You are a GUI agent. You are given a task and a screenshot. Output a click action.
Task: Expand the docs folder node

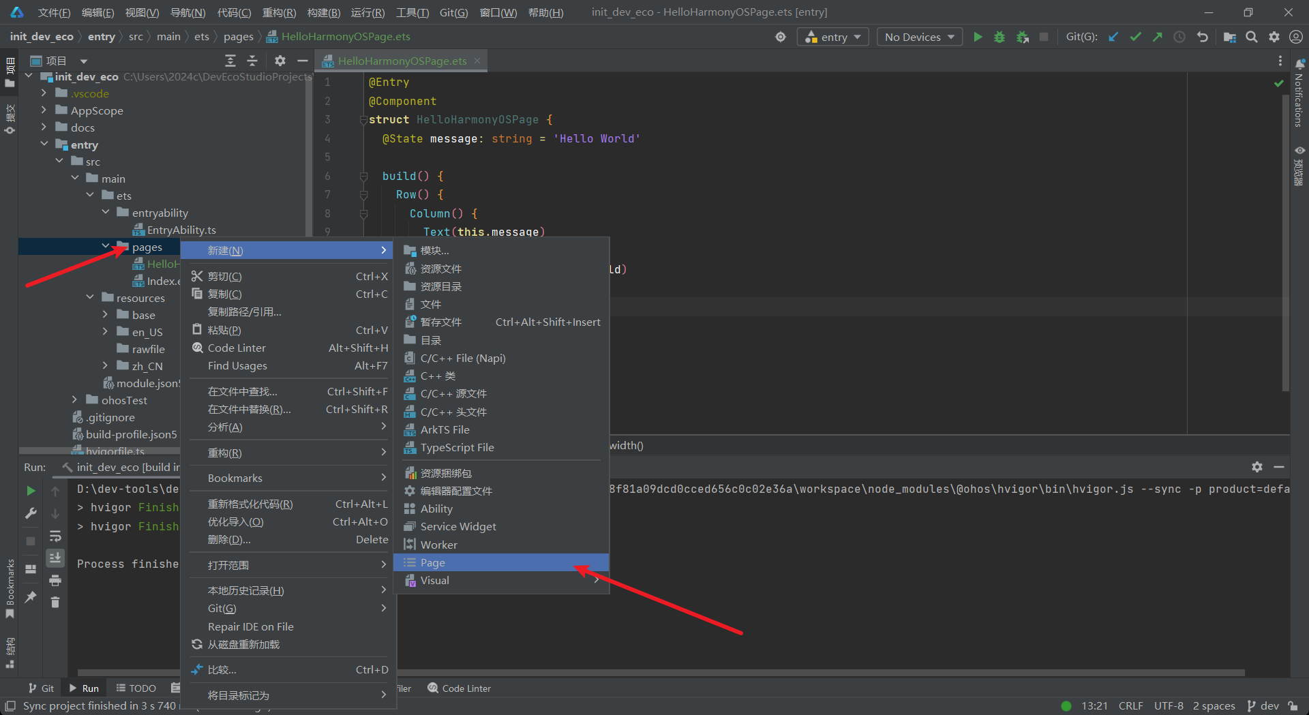44,127
